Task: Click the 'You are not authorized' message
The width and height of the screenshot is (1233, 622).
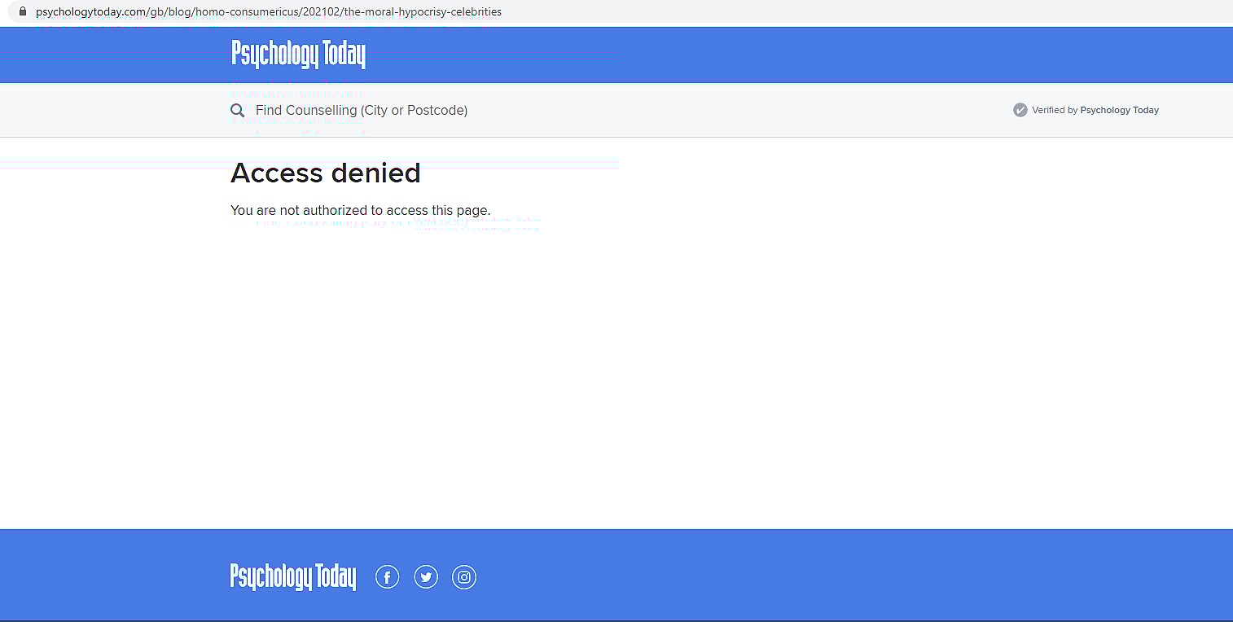Action: tap(360, 210)
